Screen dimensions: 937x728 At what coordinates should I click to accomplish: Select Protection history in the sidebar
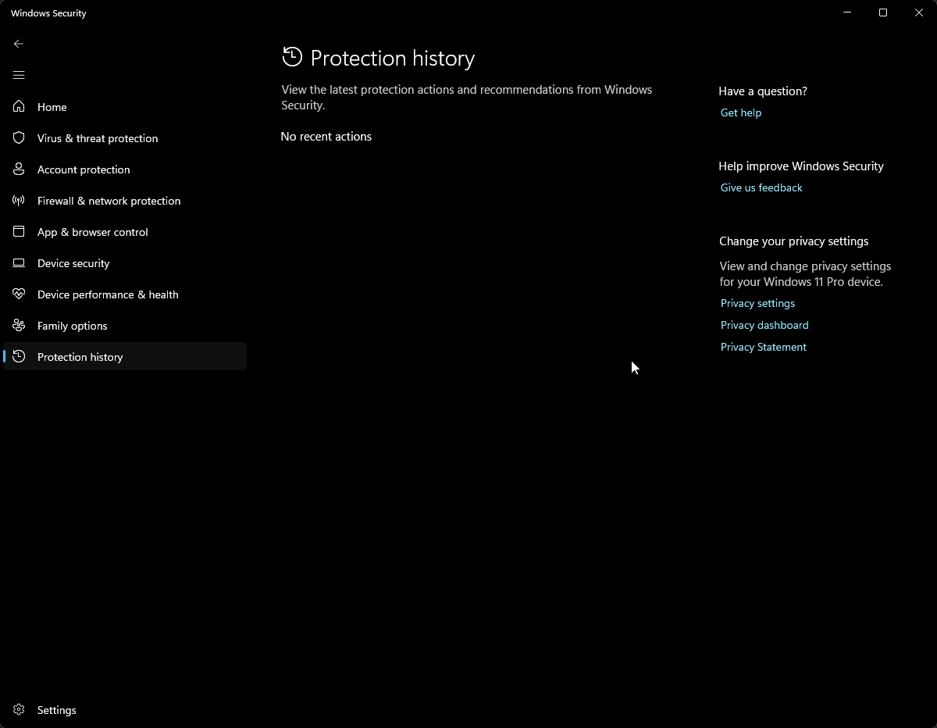pyautogui.click(x=80, y=357)
